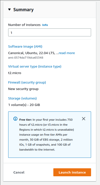Click the Summary heading text

click(23, 10)
